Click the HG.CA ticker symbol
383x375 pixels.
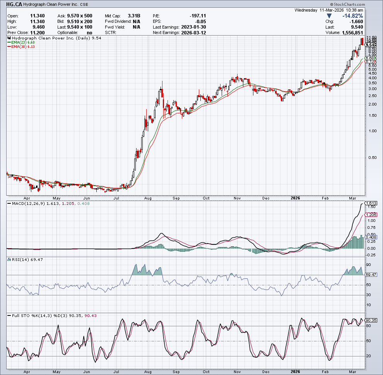tap(14, 4)
